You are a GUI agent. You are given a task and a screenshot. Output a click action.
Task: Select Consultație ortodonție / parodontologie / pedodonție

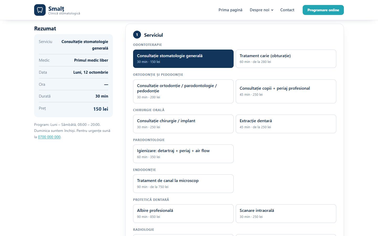click(x=183, y=91)
